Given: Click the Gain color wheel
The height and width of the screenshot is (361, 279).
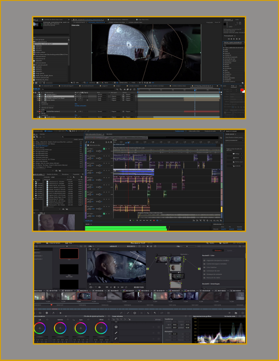Looking at the screenshot, I should pos(81,328).
